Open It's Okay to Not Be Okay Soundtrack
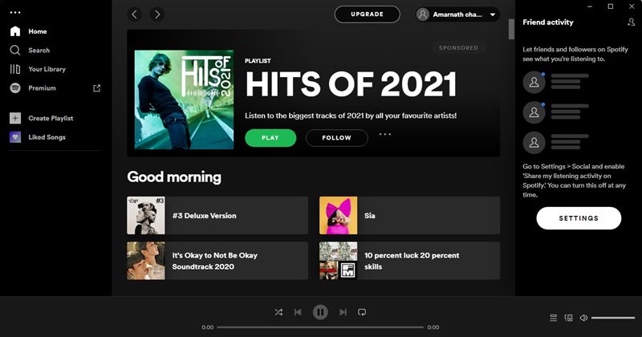Viewport: 642px width, 337px height. (x=217, y=261)
